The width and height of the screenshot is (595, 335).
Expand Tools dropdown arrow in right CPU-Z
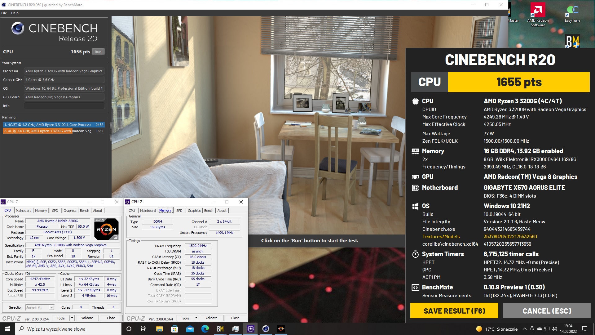[x=196, y=318]
